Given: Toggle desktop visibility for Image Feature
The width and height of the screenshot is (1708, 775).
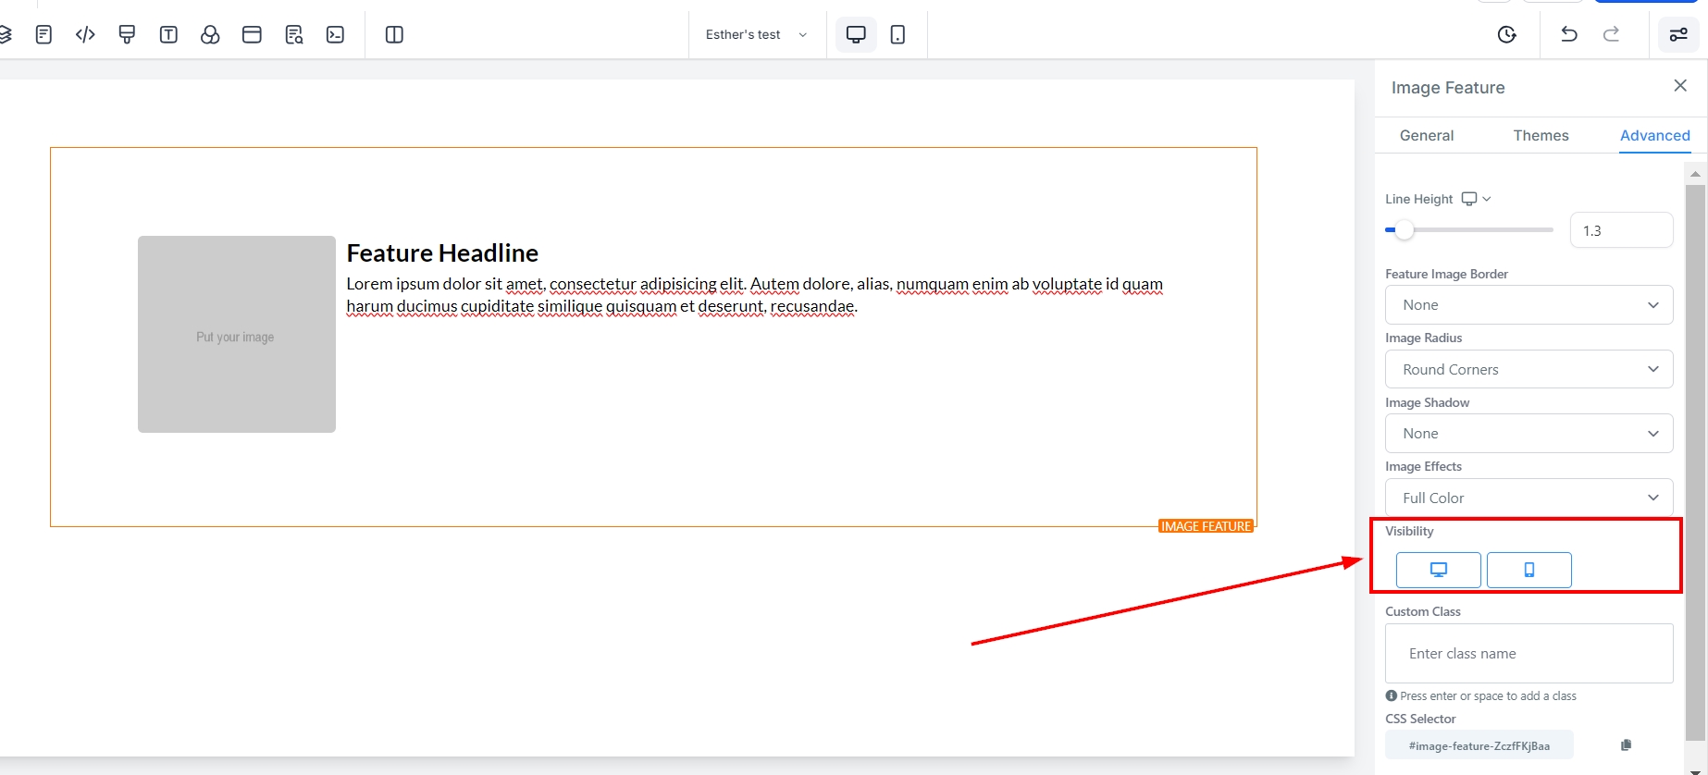Looking at the screenshot, I should pos(1438,570).
